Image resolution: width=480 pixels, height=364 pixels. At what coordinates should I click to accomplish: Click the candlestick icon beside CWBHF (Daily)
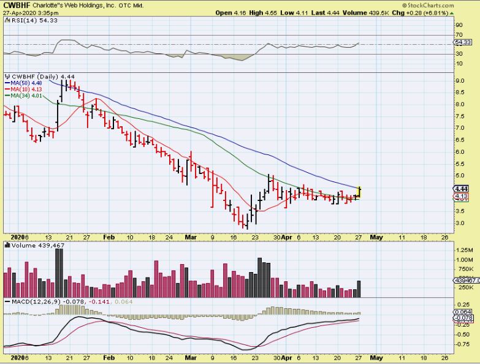pos(7,77)
